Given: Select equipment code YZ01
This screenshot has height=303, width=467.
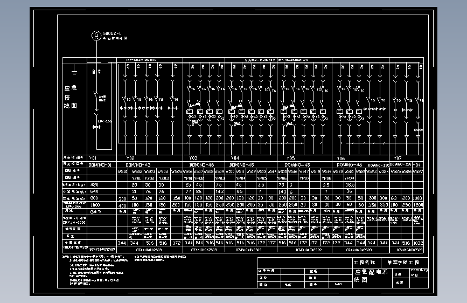Looking at the screenshot, I should pos(136,178).
